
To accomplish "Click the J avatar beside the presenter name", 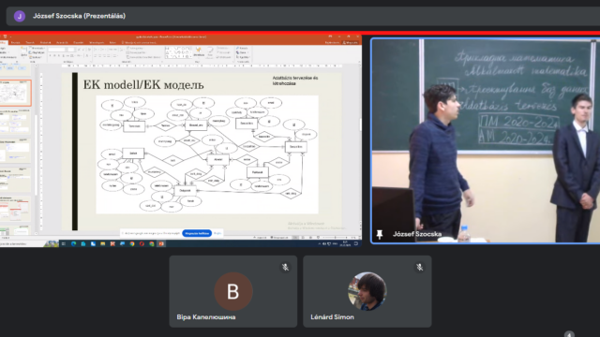I will [20, 16].
